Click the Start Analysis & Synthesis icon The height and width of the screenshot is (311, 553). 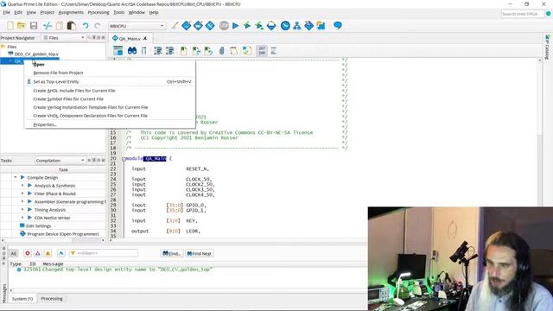(247, 25)
